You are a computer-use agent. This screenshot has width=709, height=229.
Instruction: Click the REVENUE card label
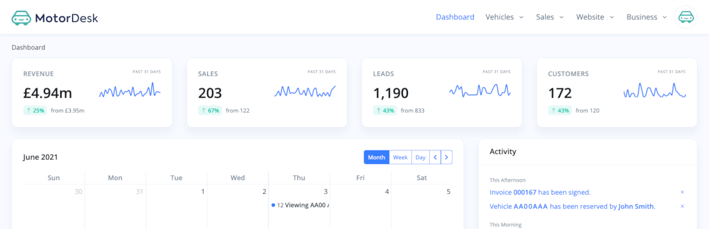point(39,74)
